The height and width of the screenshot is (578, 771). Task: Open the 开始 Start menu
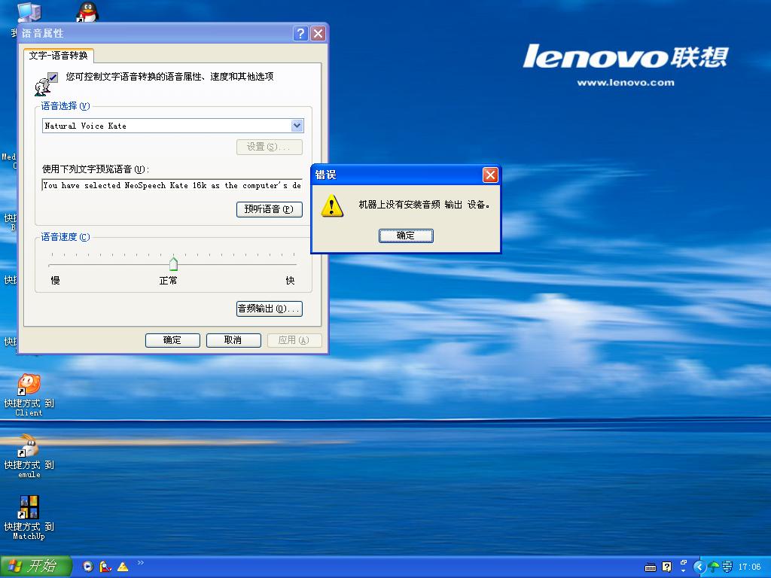35,566
